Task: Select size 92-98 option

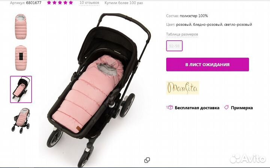Action: tap(174, 46)
